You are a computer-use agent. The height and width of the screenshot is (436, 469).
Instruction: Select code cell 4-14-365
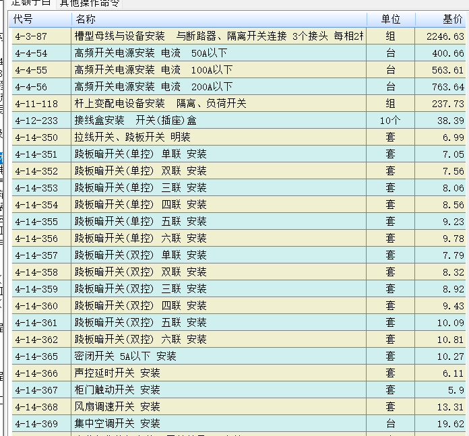[42, 356]
